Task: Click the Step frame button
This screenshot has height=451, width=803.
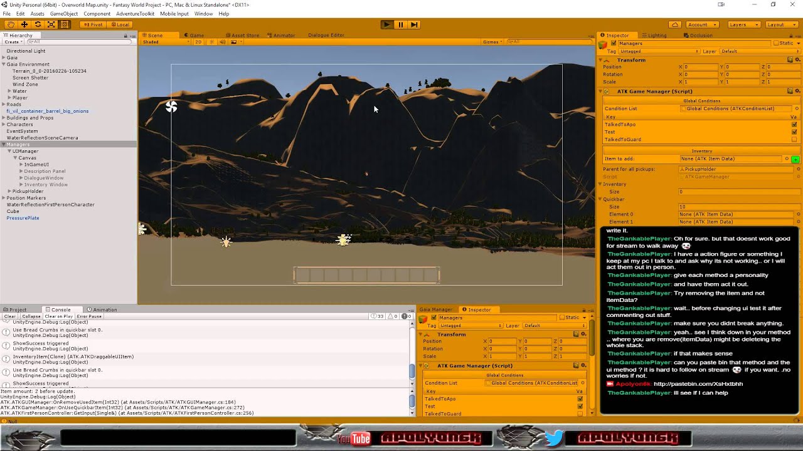Action: 414,24
